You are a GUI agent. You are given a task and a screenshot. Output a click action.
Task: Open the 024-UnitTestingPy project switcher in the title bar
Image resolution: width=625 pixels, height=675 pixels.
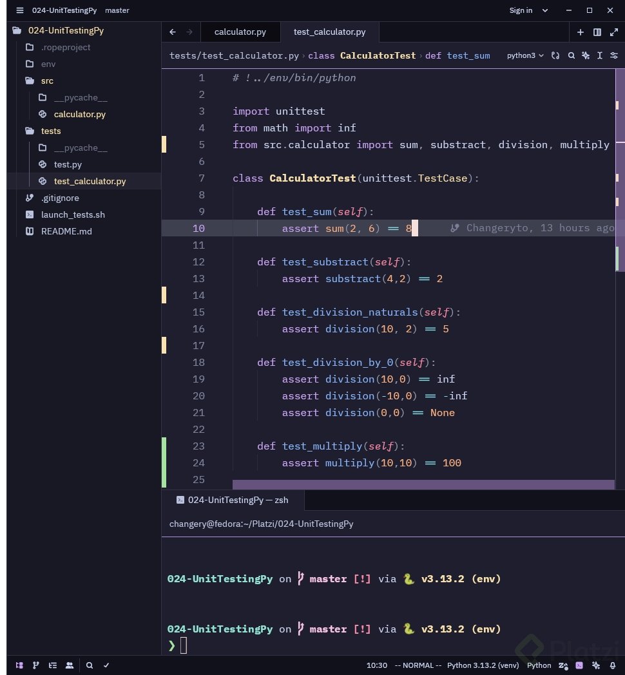(64, 10)
